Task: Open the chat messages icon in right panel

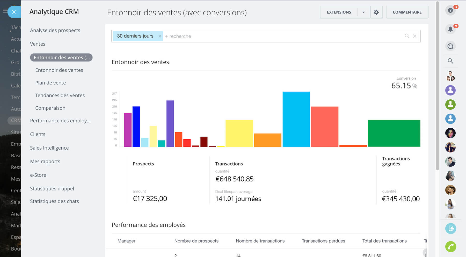Action: coord(450,46)
